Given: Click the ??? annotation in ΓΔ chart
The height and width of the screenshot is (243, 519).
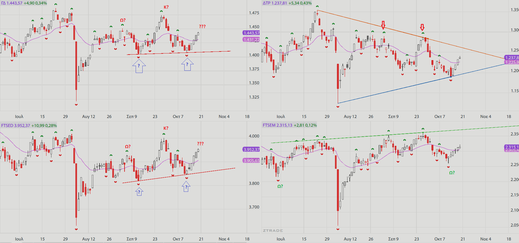Looking at the screenshot, I should pos(202,26).
